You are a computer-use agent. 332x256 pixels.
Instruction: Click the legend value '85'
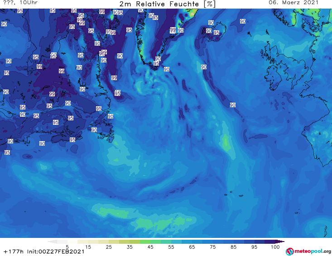pyautogui.click(x=233, y=247)
